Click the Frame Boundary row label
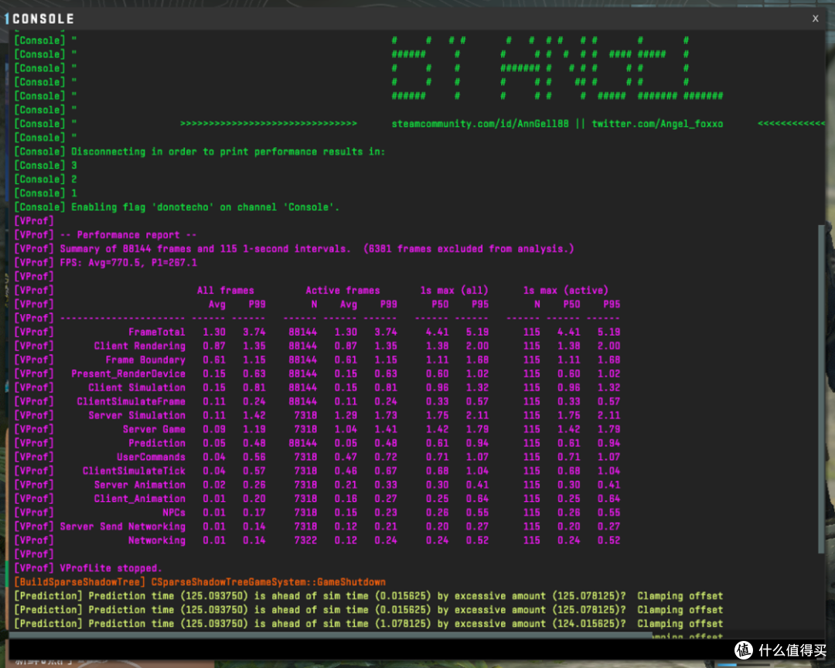The width and height of the screenshot is (835, 668). [x=145, y=360]
